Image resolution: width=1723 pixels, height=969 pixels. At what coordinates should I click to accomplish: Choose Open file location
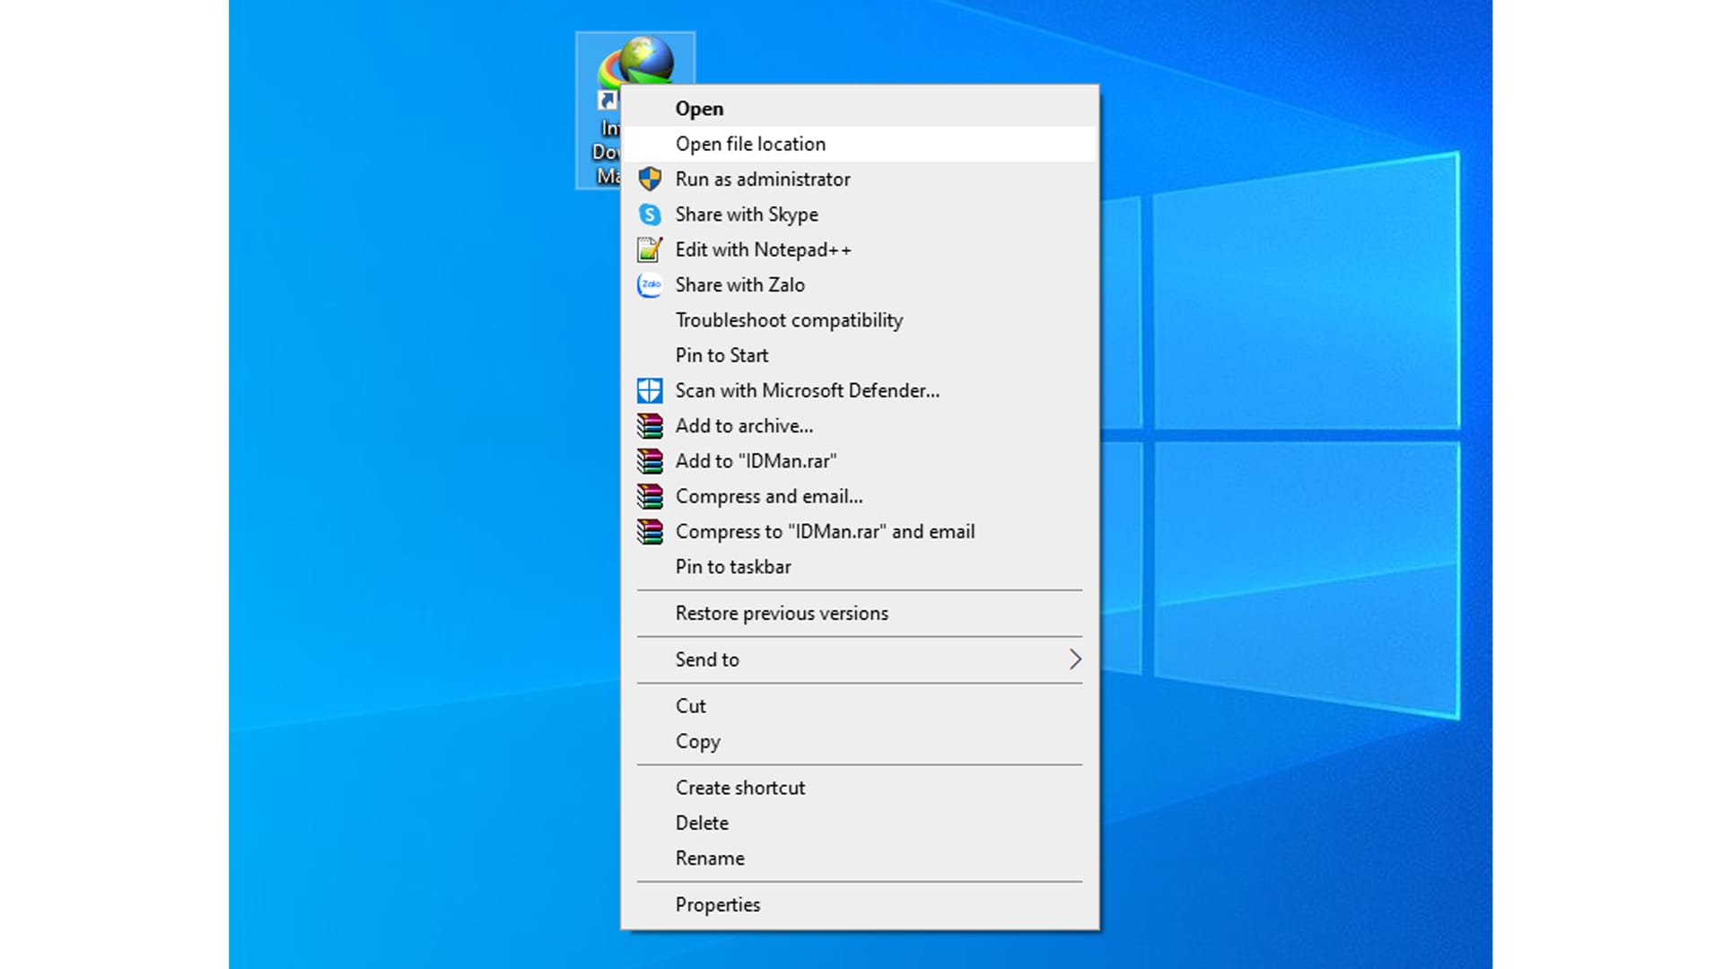pos(750,144)
